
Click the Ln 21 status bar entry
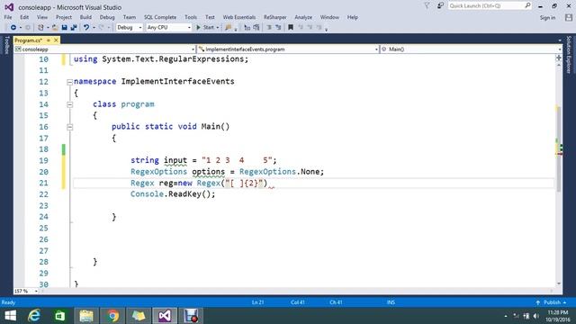258,302
